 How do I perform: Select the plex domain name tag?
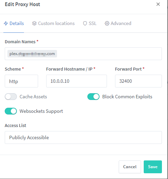click(32, 54)
